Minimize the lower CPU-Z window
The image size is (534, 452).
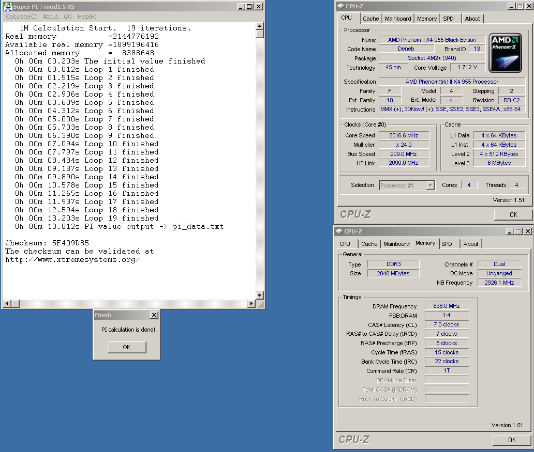[x=510, y=231]
